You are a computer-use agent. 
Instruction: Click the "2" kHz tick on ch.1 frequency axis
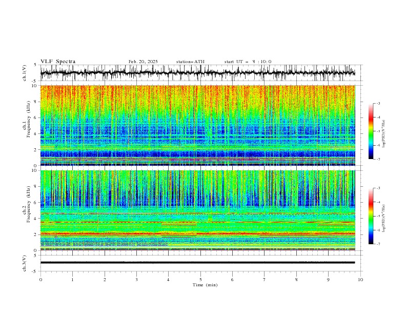click(36, 149)
